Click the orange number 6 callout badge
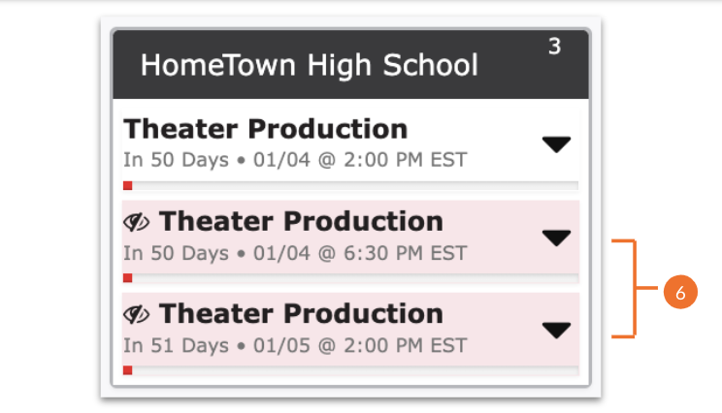Screen dimensions: 722x413 680,291
